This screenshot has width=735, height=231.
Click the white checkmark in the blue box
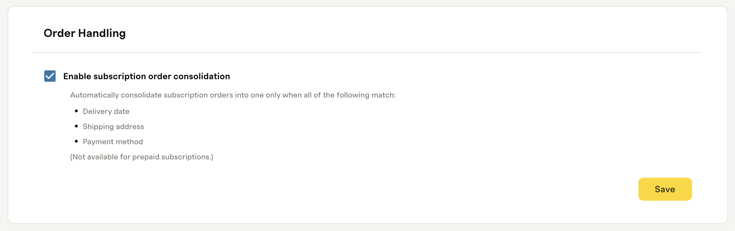50,76
